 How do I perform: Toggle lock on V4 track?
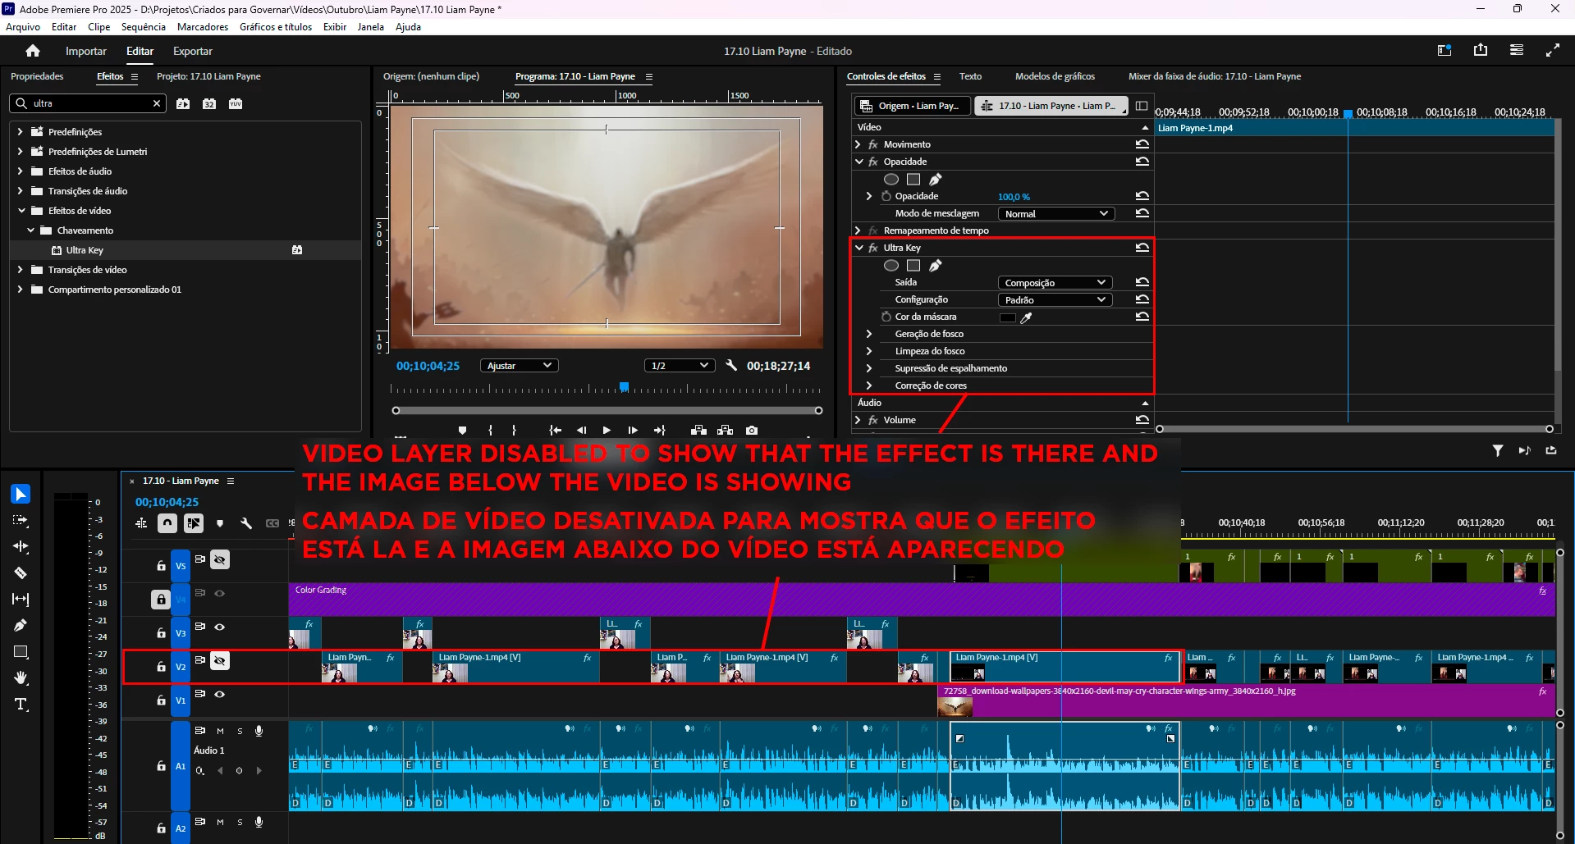(x=161, y=600)
